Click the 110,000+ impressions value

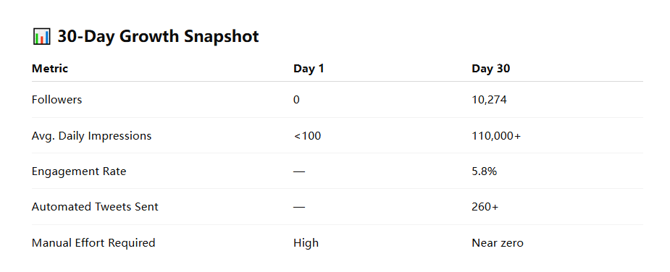click(x=496, y=136)
